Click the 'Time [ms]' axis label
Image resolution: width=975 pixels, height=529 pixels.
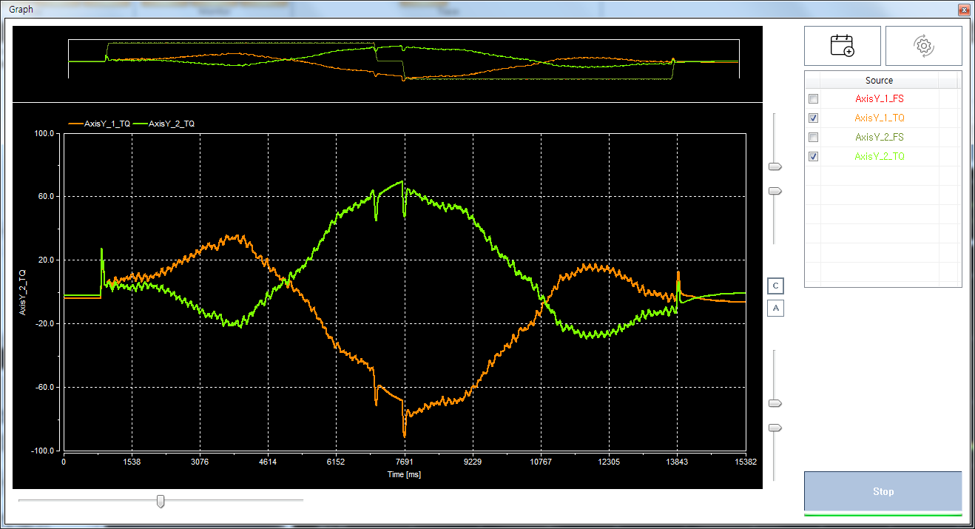coord(404,474)
